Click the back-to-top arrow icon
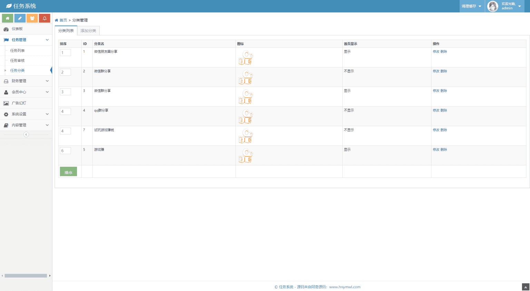 point(526,287)
